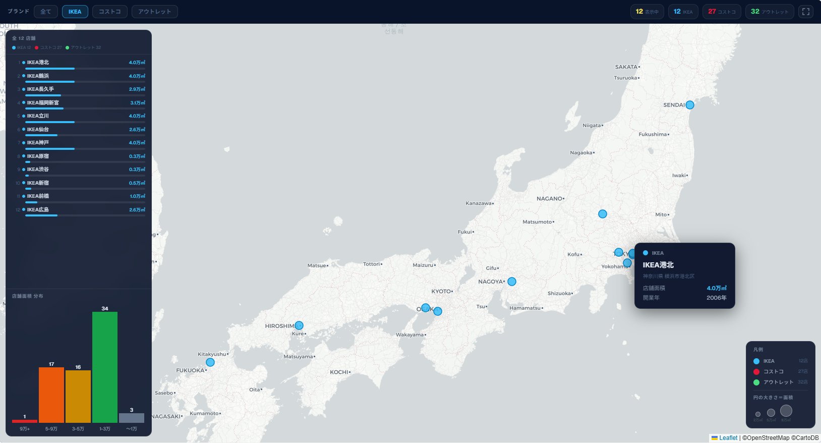Click the gray ~1万 histogram bar
This screenshot has width=821, height=443.
[x=132, y=418]
